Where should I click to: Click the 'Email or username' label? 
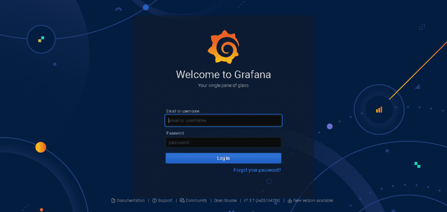click(183, 111)
